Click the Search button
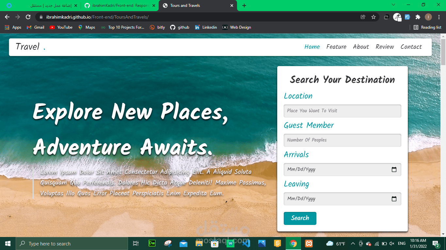 point(300,218)
